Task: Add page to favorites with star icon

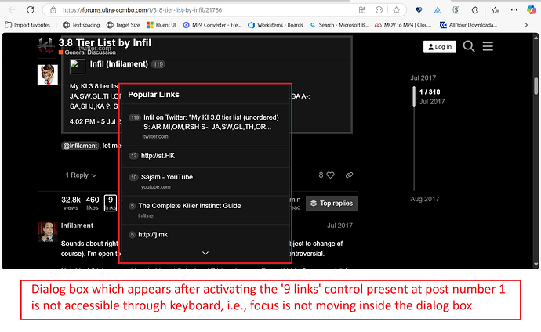Action: pos(397,10)
